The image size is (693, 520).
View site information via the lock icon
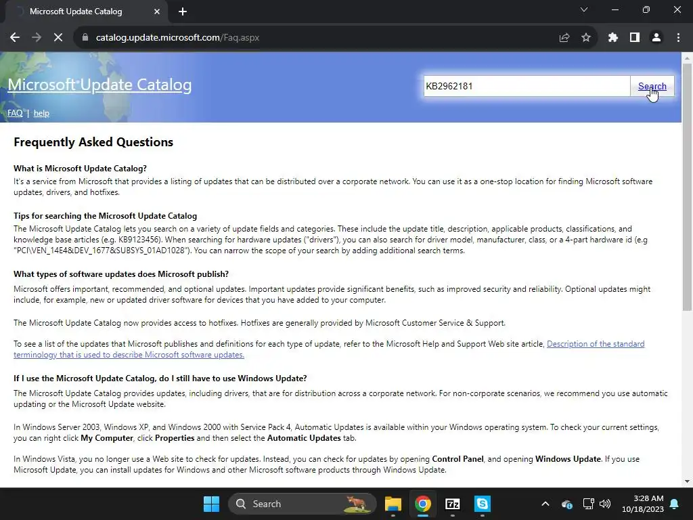85,38
